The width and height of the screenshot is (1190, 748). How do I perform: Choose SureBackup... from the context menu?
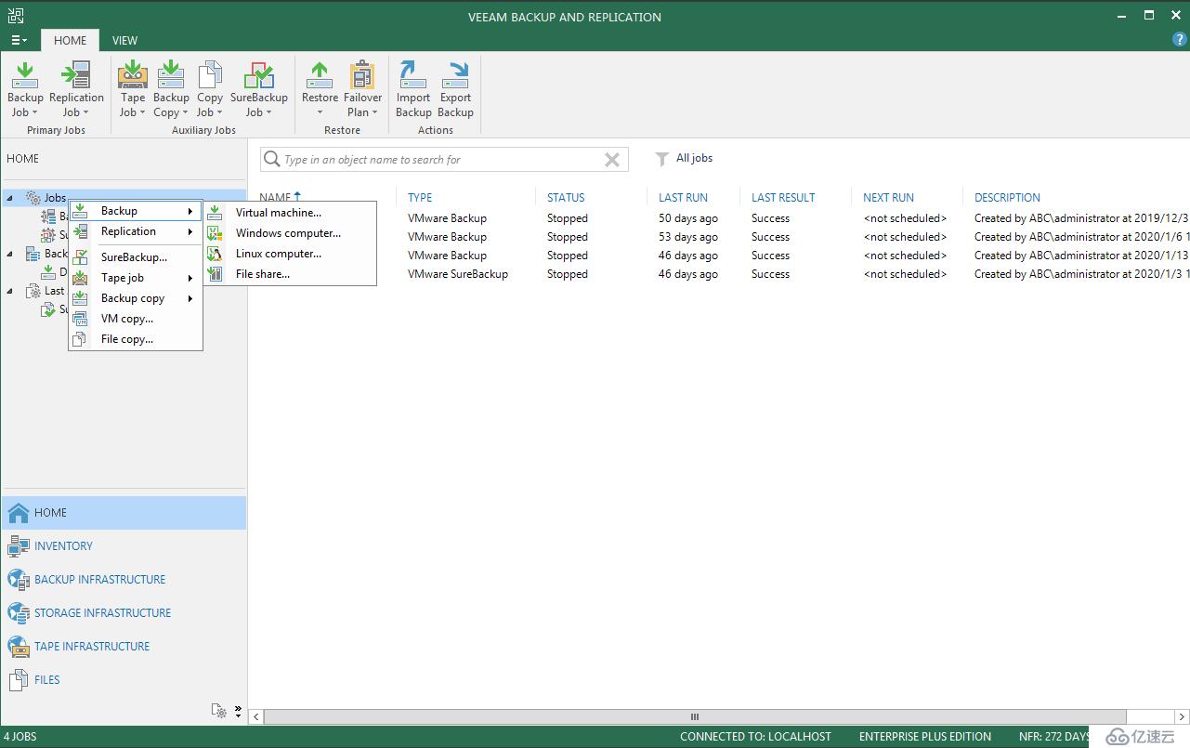(136, 257)
